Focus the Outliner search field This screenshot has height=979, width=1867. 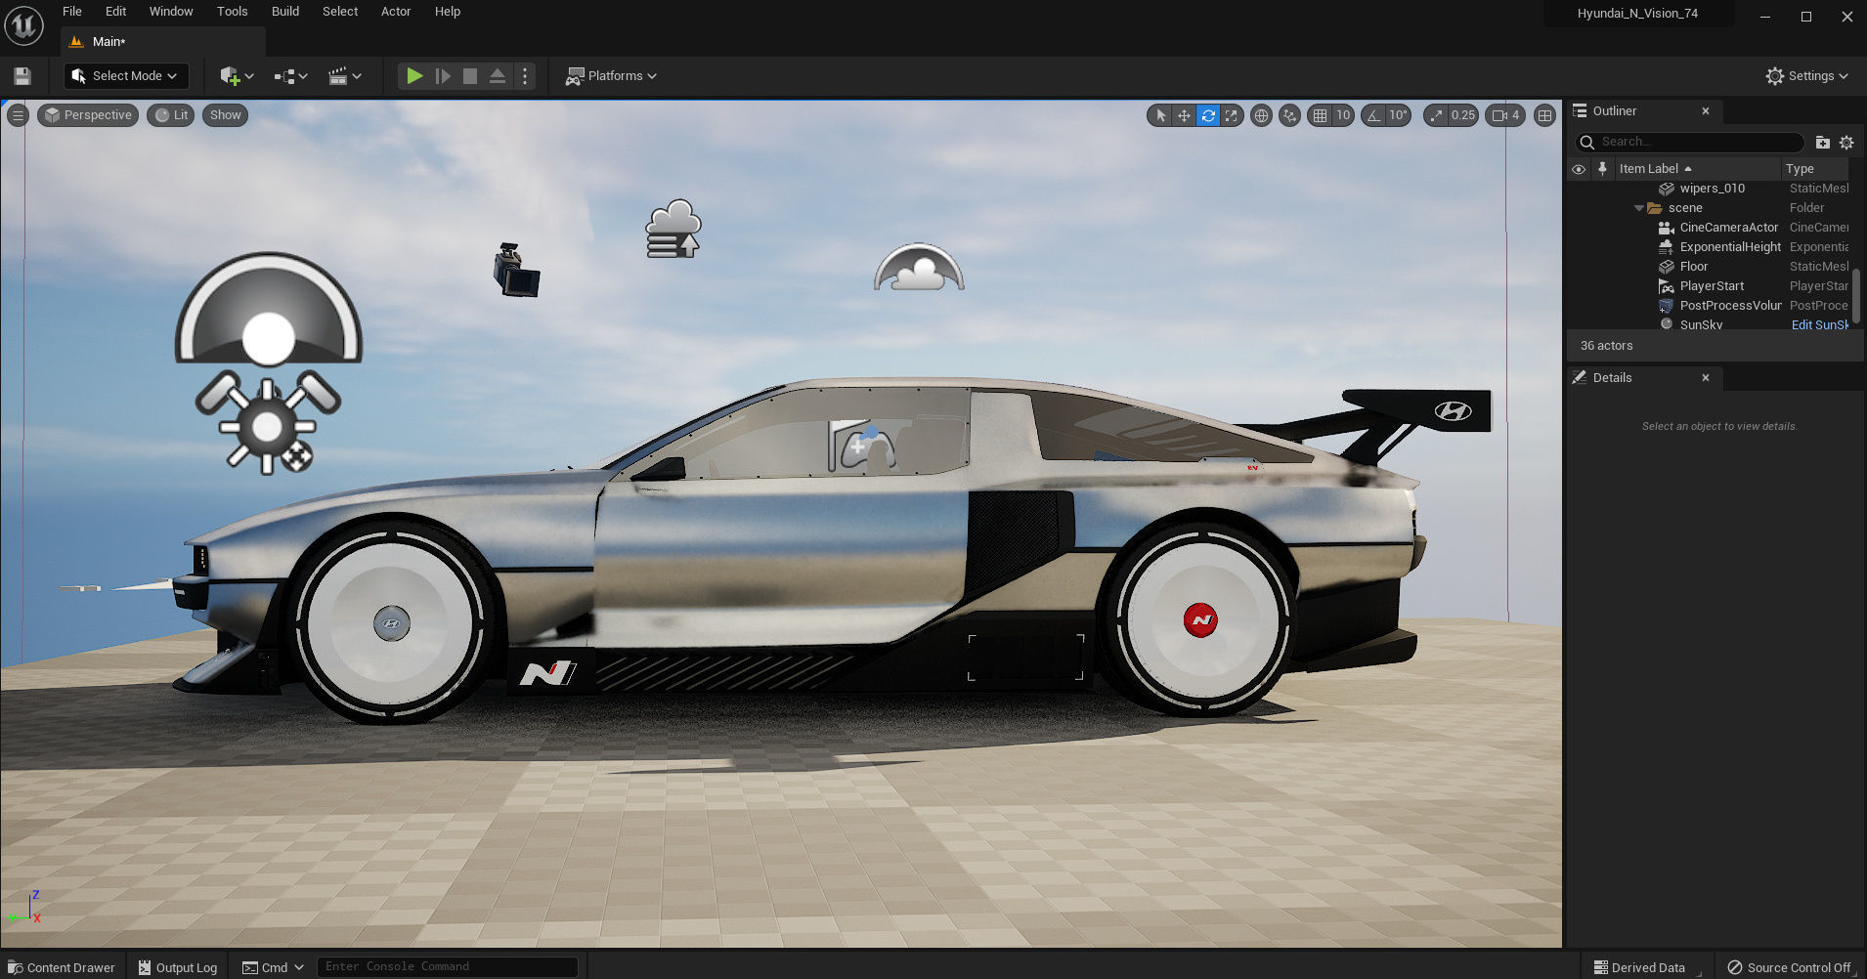click(x=1689, y=142)
